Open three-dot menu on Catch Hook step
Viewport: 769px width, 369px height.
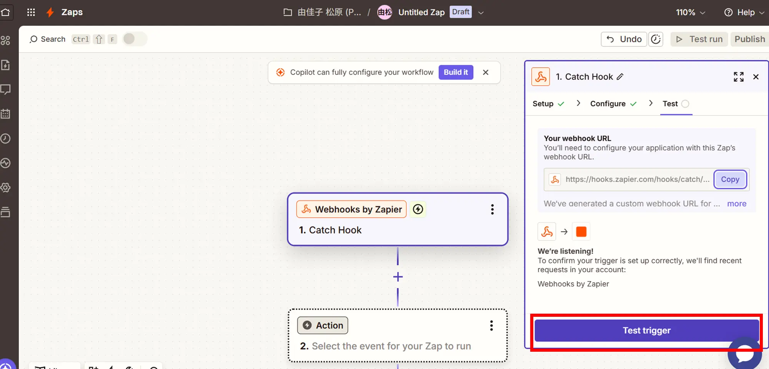tap(492, 209)
